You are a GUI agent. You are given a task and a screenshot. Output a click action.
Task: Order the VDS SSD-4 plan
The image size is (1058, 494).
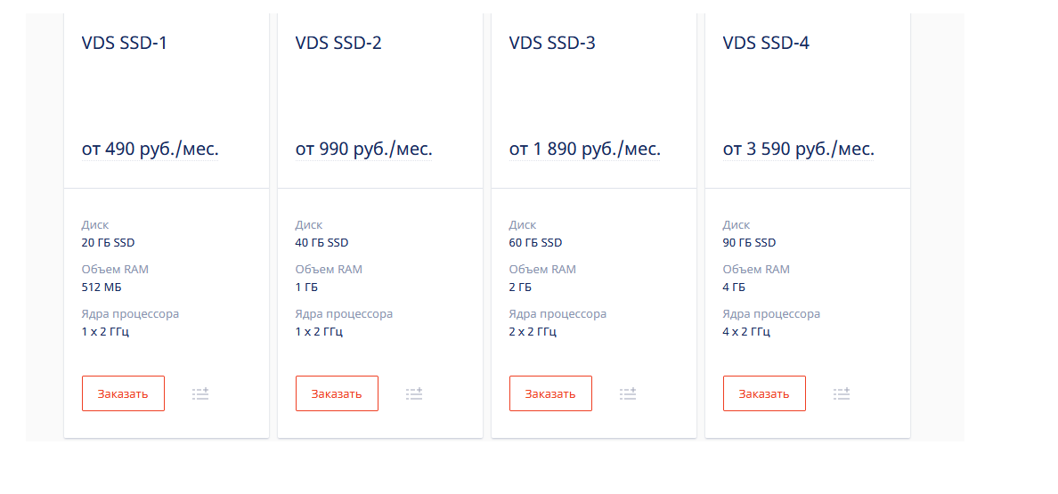(x=764, y=393)
